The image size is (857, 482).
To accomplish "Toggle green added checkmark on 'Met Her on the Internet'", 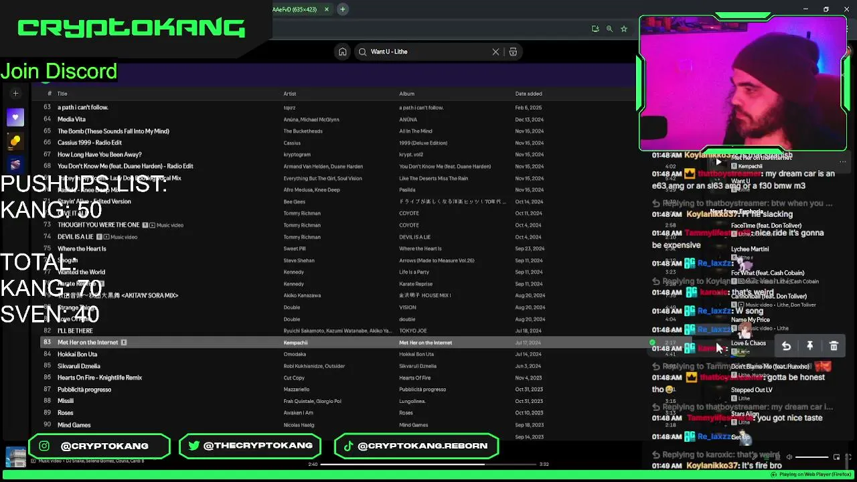I will pyautogui.click(x=652, y=342).
